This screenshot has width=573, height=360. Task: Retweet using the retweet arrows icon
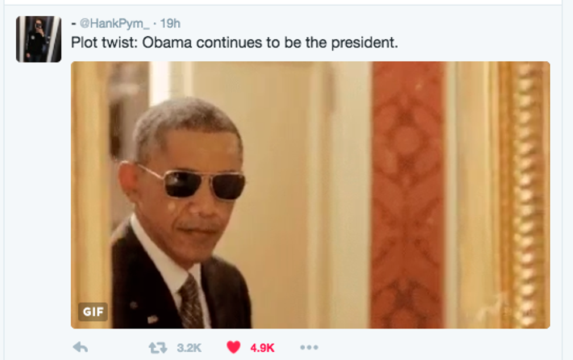(157, 348)
